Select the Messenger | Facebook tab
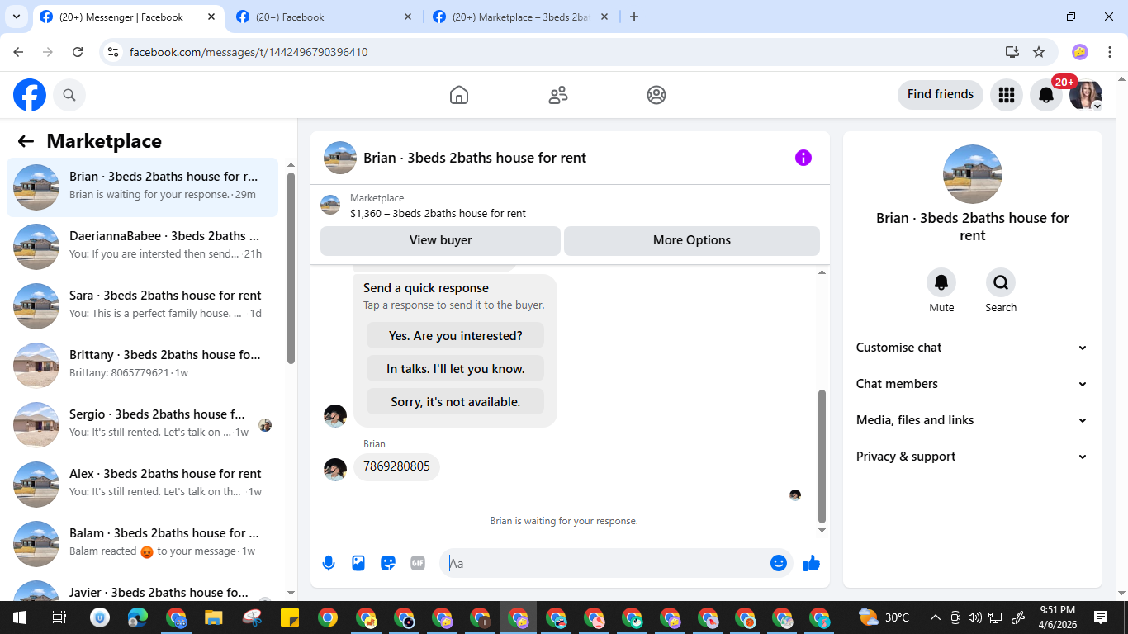 tap(128, 17)
